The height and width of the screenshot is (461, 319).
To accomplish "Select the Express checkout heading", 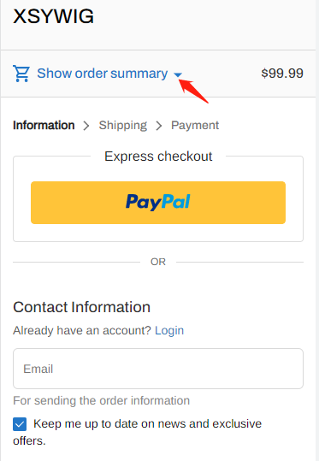I will 158,157.
